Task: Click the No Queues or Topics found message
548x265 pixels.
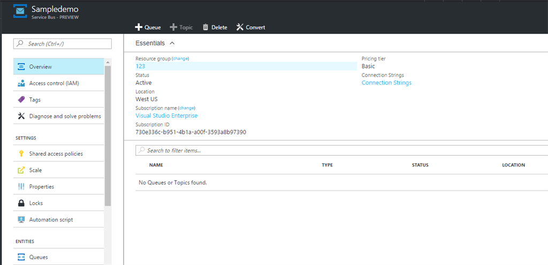Action: click(x=173, y=183)
